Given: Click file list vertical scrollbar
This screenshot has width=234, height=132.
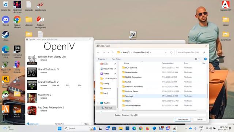Looking at the screenshot, I should click(x=208, y=91).
